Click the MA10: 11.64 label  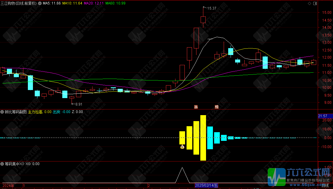pos(72,3)
